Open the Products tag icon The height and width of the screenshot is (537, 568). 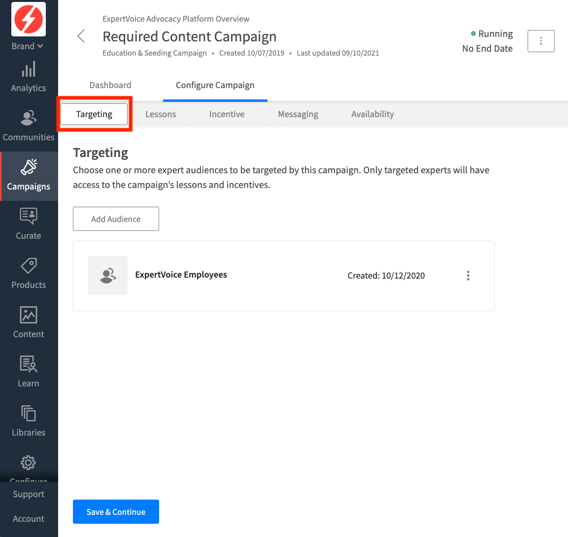point(29,266)
